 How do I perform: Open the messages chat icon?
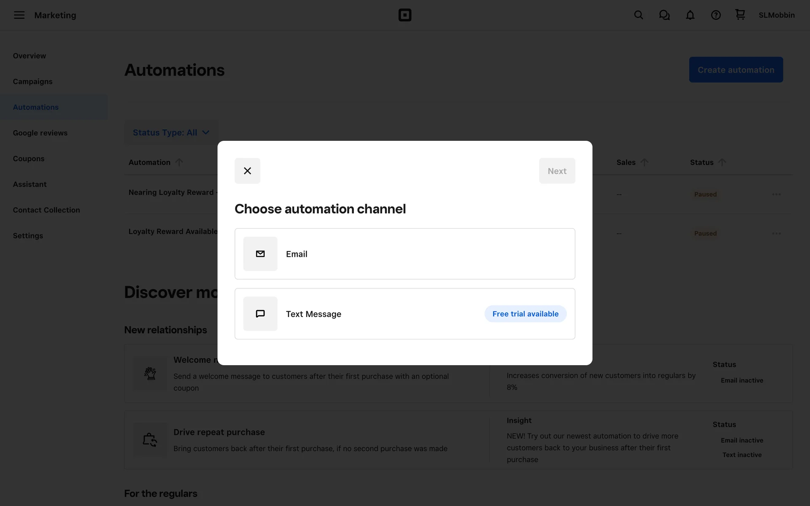coord(664,15)
